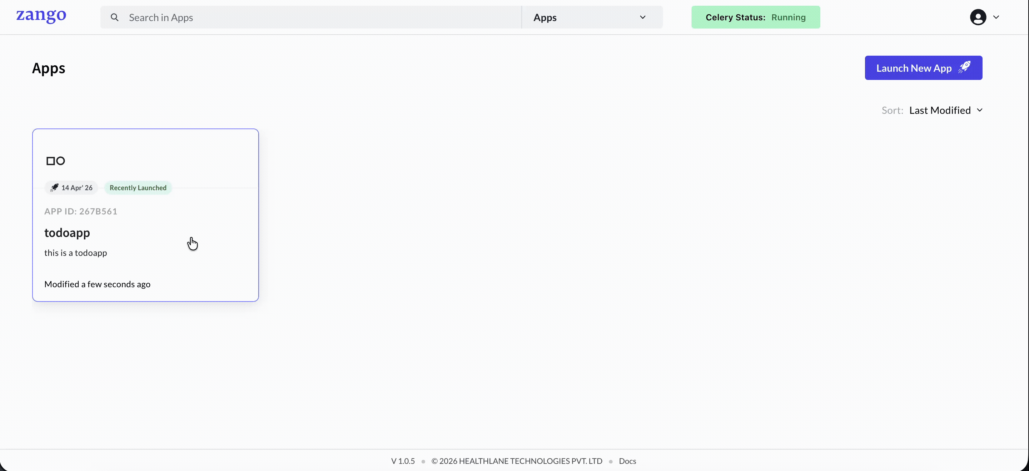This screenshot has width=1029, height=471.
Task: Click the search magnifier icon
Action: click(115, 17)
